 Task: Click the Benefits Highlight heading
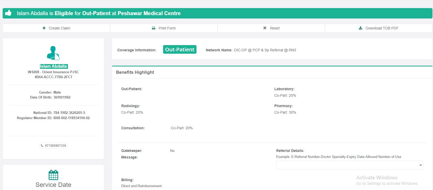tap(135, 72)
